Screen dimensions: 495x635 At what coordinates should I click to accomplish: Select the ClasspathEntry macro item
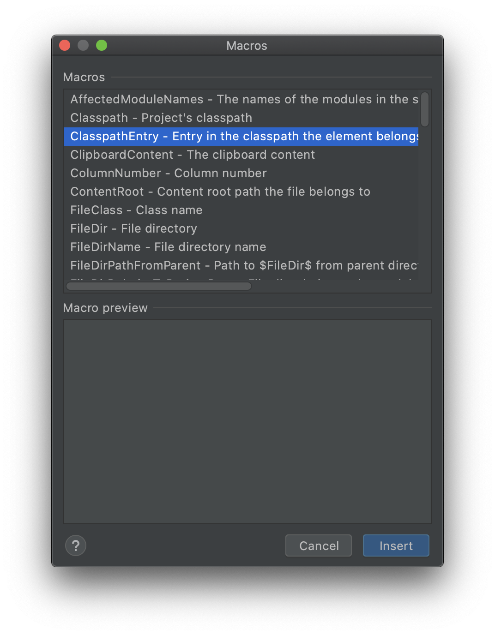tap(241, 136)
